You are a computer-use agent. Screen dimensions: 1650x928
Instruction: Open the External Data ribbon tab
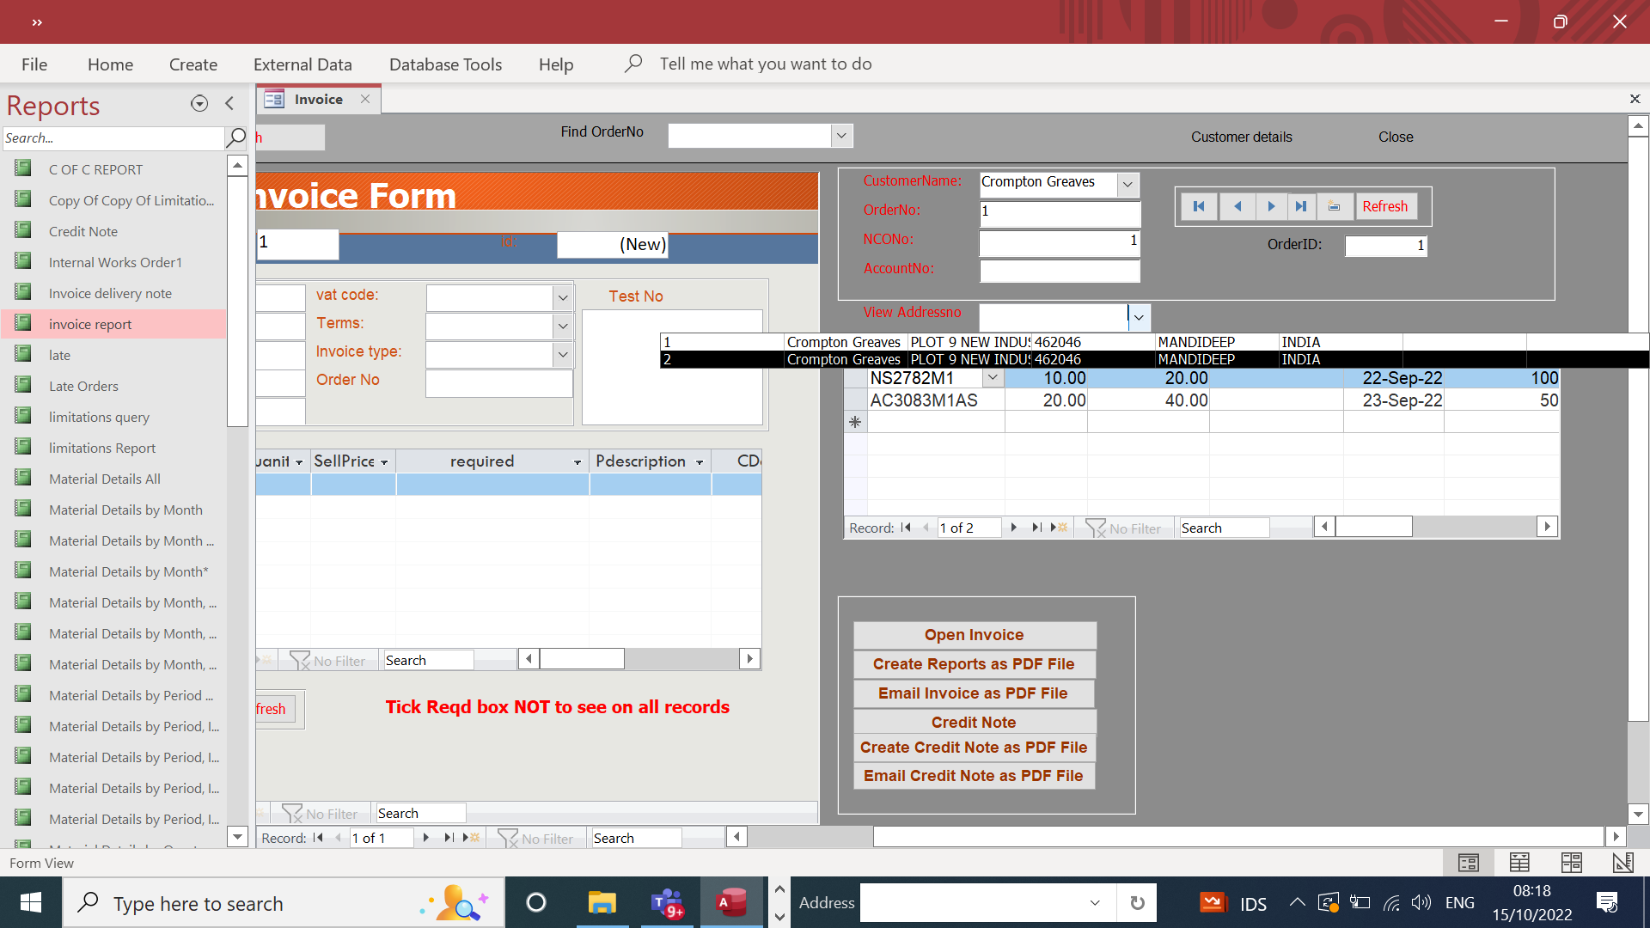[x=302, y=64]
